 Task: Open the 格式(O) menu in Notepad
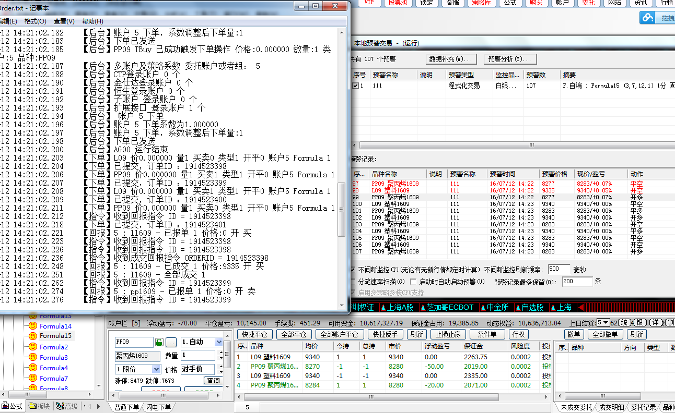[35, 21]
